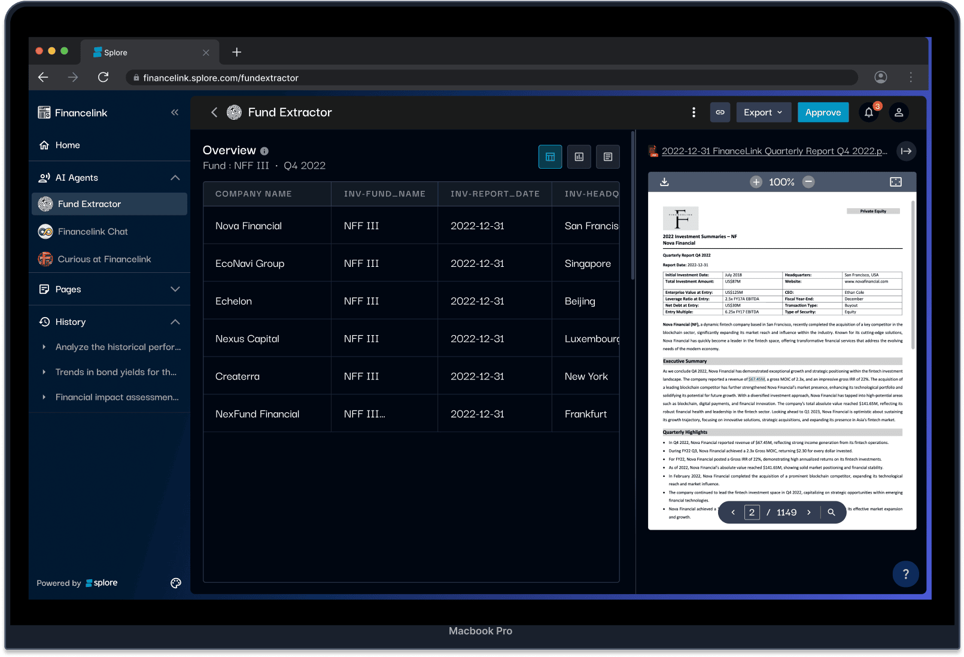The height and width of the screenshot is (657, 964).
Task: Select Nexus Capital company cell
Action: point(267,339)
